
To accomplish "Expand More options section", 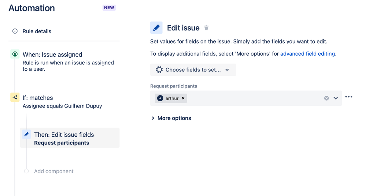I will click(171, 118).
